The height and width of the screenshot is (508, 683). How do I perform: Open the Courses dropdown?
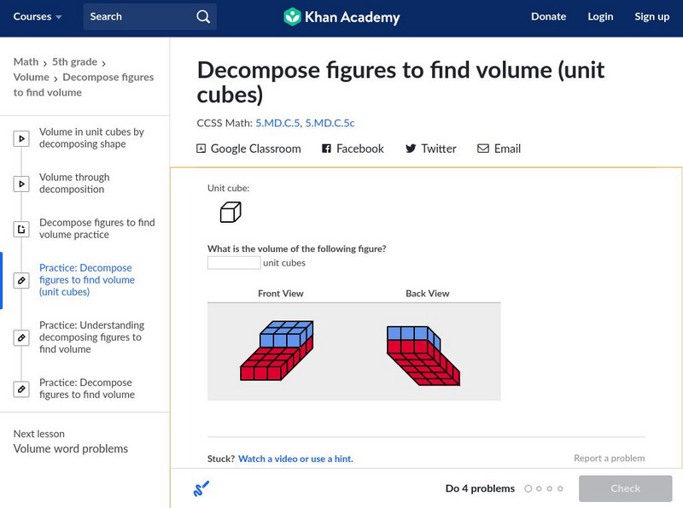(38, 16)
